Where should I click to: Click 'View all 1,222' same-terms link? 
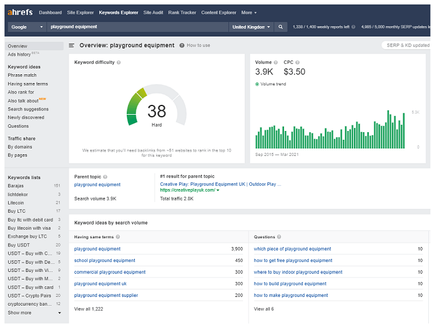[88, 309]
